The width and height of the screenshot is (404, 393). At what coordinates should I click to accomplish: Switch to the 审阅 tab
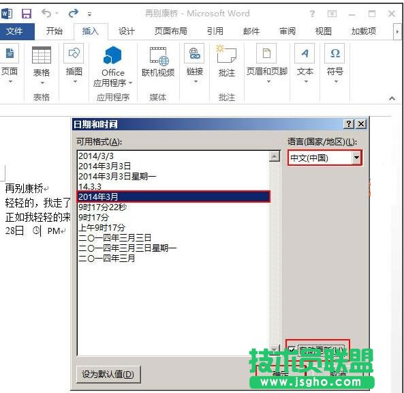click(x=288, y=31)
